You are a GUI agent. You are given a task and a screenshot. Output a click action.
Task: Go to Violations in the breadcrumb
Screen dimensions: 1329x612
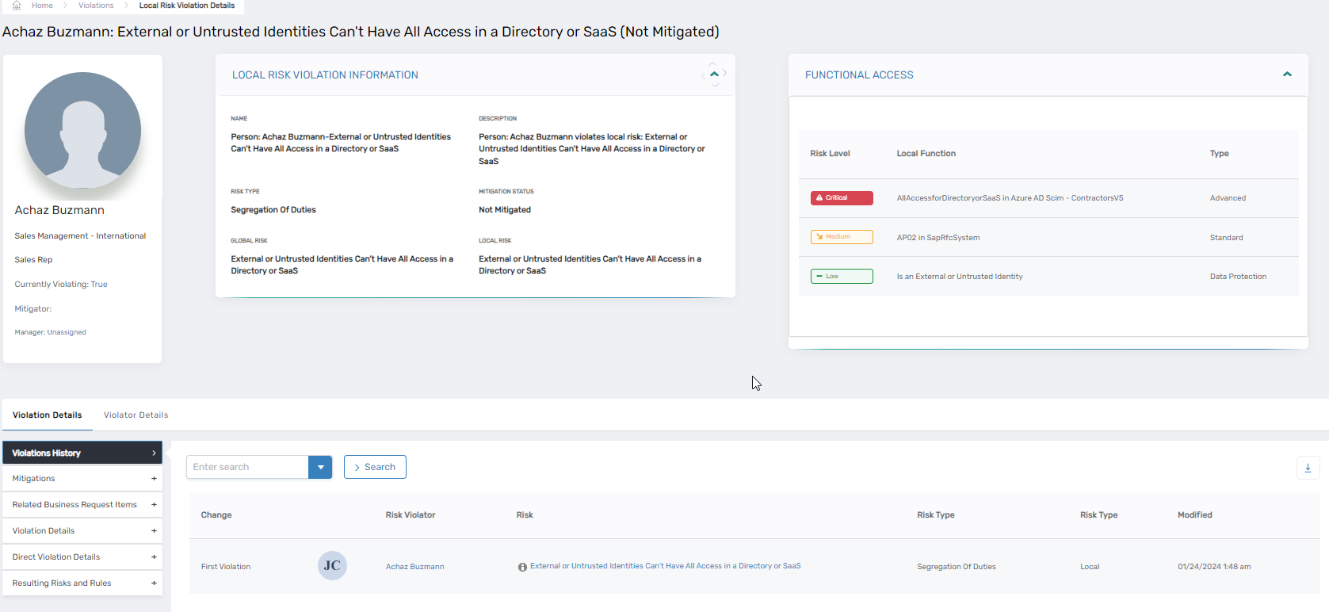[96, 6]
